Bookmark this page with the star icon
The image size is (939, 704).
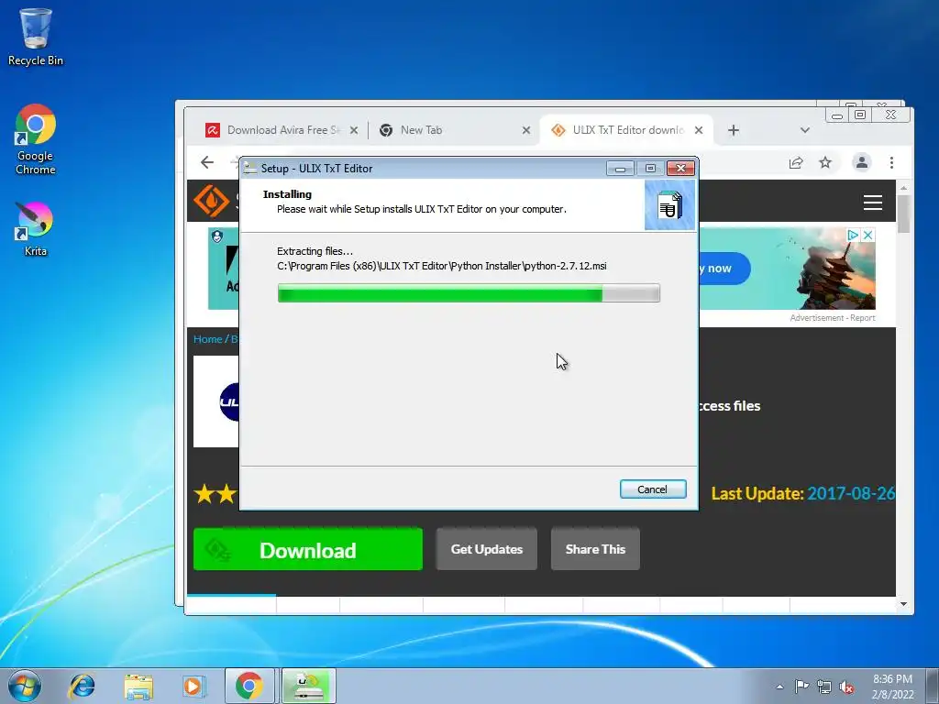click(825, 162)
